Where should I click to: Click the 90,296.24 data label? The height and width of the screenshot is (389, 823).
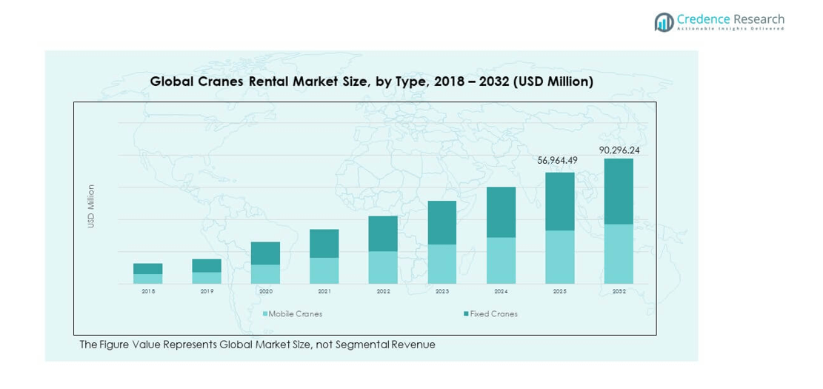tap(619, 150)
